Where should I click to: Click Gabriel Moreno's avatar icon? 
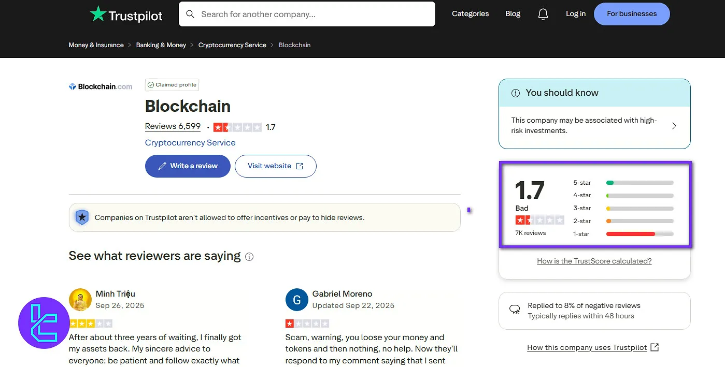pyautogui.click(x=296, y=300)
